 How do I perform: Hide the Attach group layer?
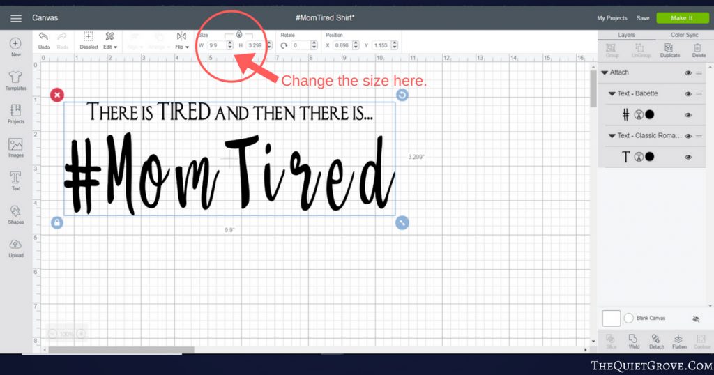coord(688,72)
